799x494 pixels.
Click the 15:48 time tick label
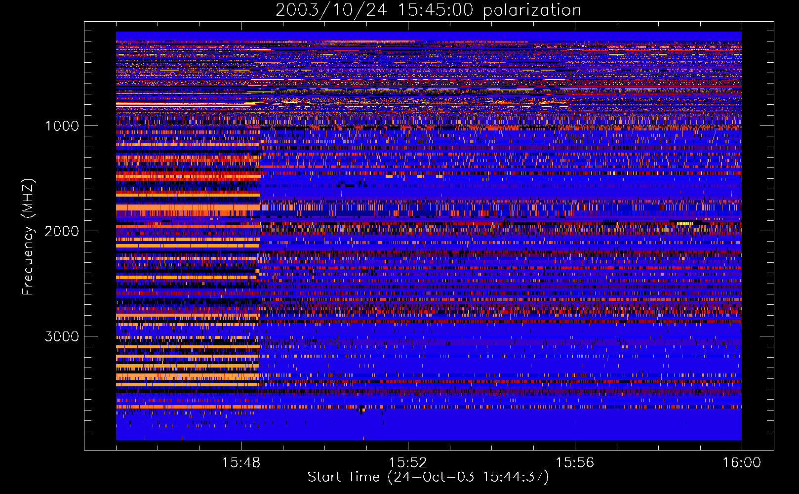[x=241, y=463]
